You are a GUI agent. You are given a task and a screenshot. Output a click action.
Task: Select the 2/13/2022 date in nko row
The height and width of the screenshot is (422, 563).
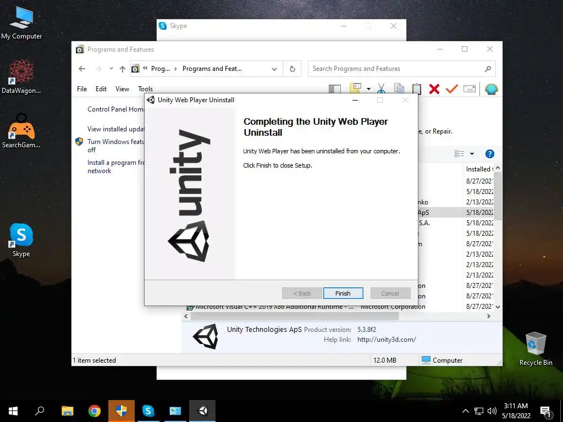(x=479, y=202)
